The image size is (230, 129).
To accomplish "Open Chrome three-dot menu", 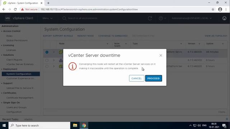I will click(226, 9).
